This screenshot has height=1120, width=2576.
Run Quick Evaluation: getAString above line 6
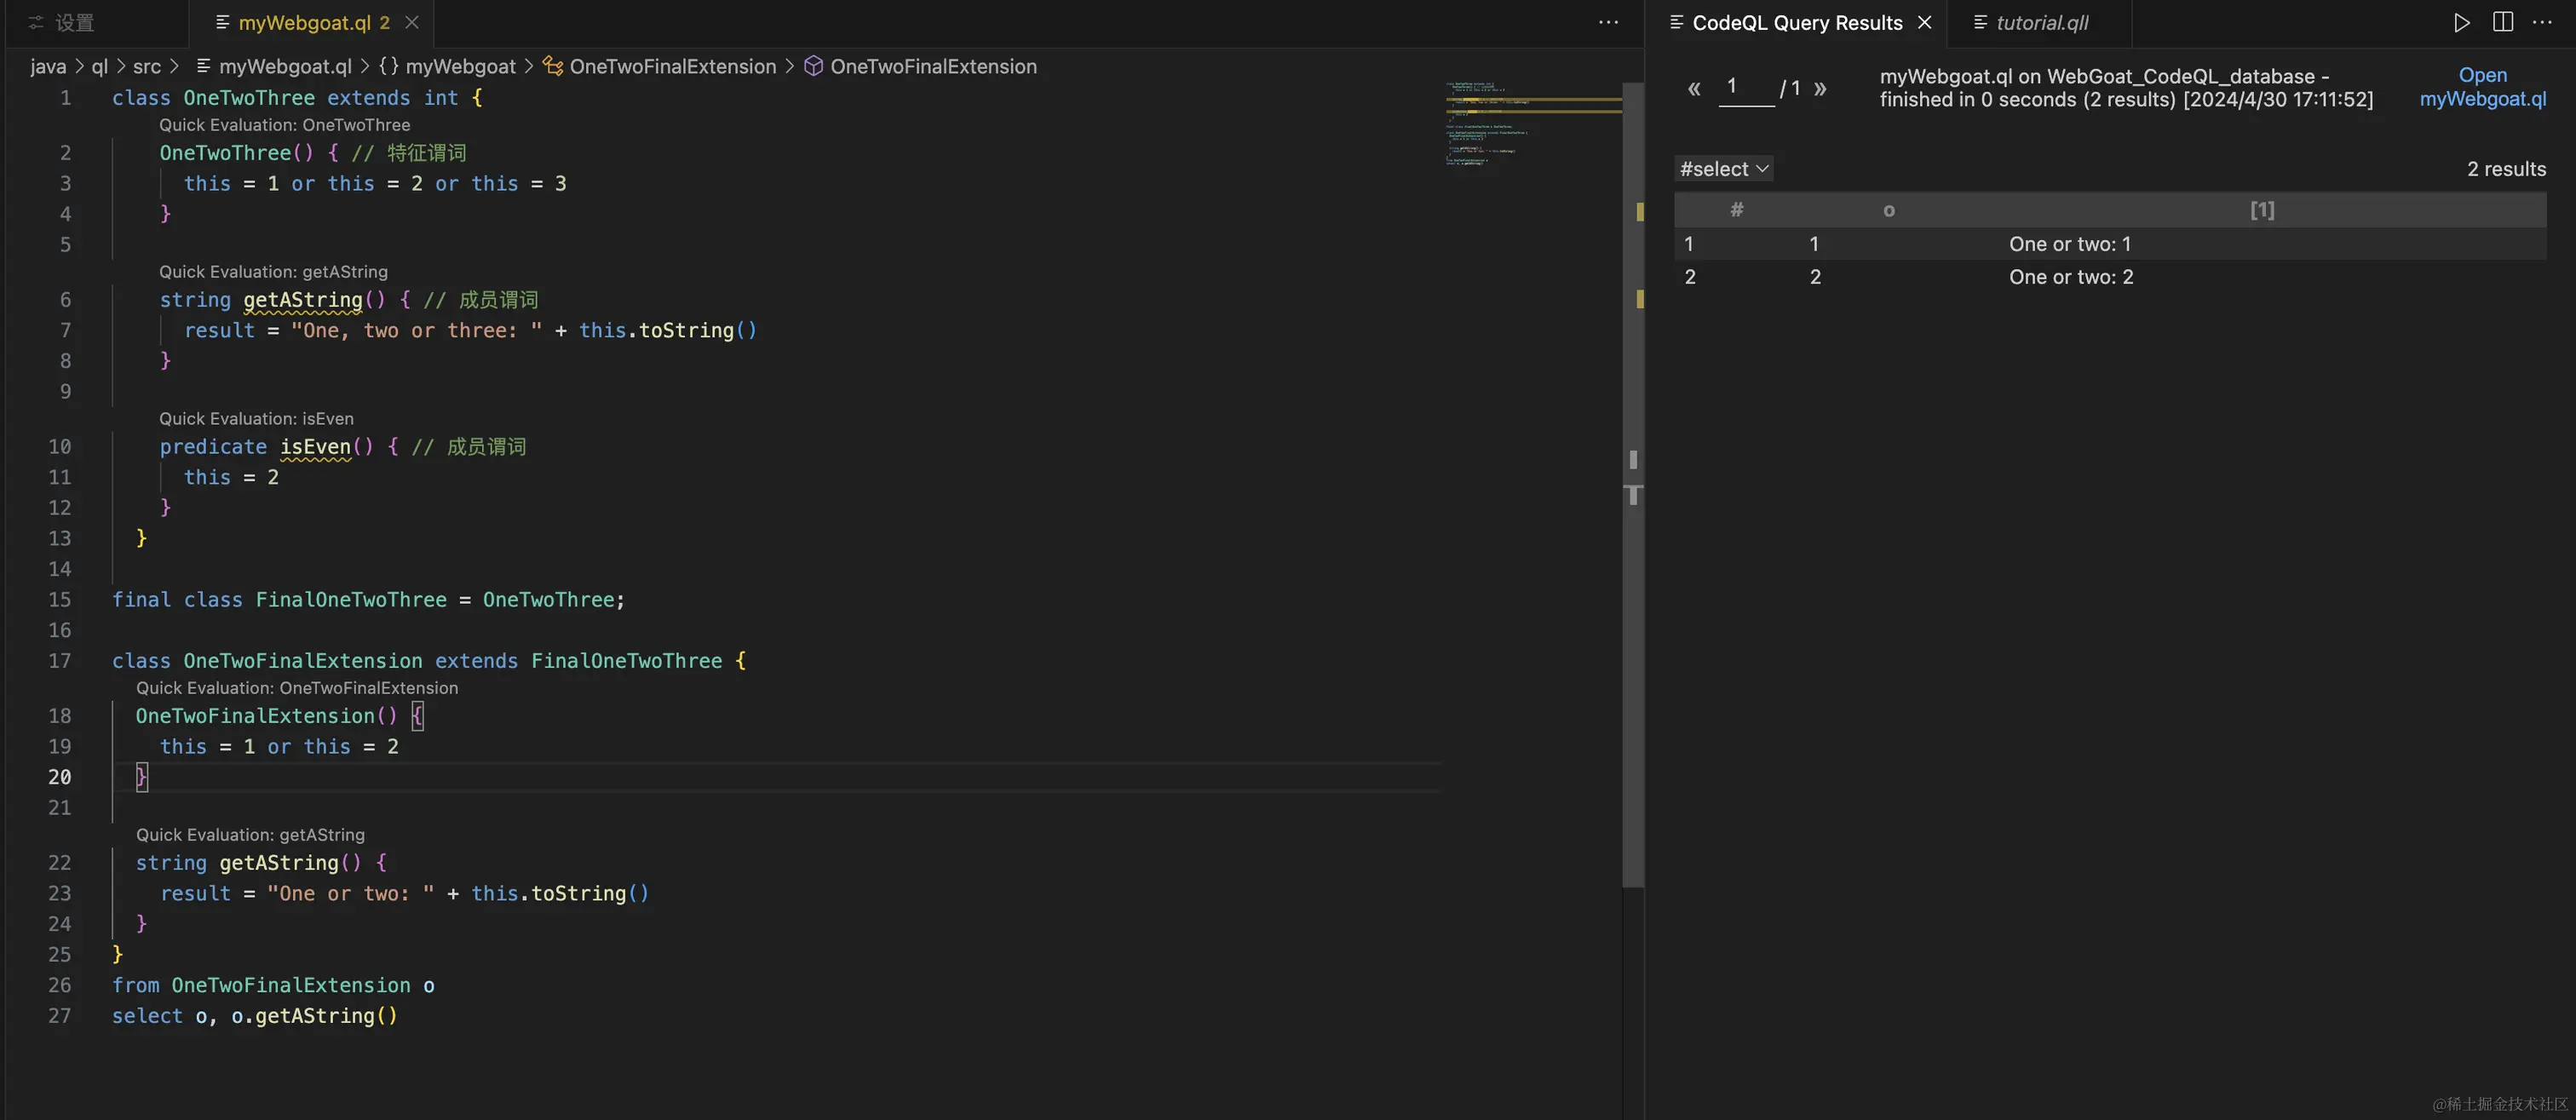(x=273, y=272)
